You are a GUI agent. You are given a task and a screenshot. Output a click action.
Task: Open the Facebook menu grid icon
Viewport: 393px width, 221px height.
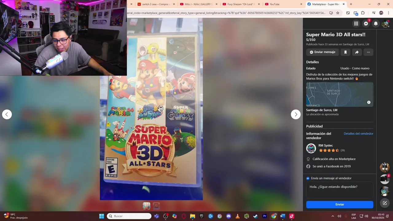(x=356, y=24)
